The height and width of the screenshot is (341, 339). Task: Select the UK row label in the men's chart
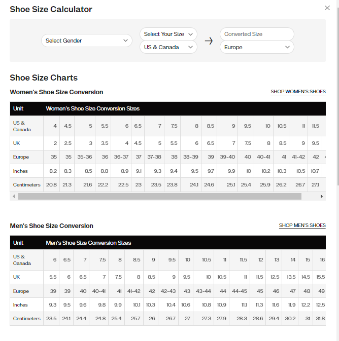17,277
